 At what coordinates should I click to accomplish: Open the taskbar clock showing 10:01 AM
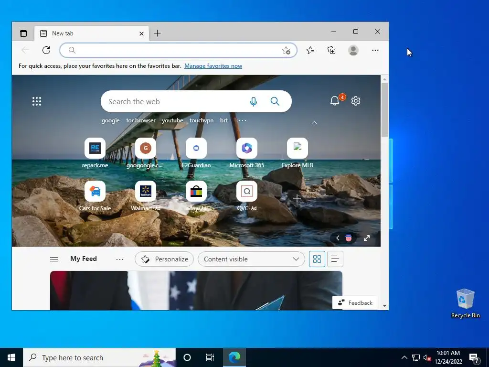tap(448, 357)
